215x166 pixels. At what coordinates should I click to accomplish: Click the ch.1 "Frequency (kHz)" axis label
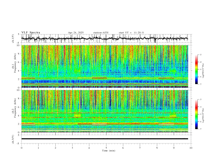point(15,63)
